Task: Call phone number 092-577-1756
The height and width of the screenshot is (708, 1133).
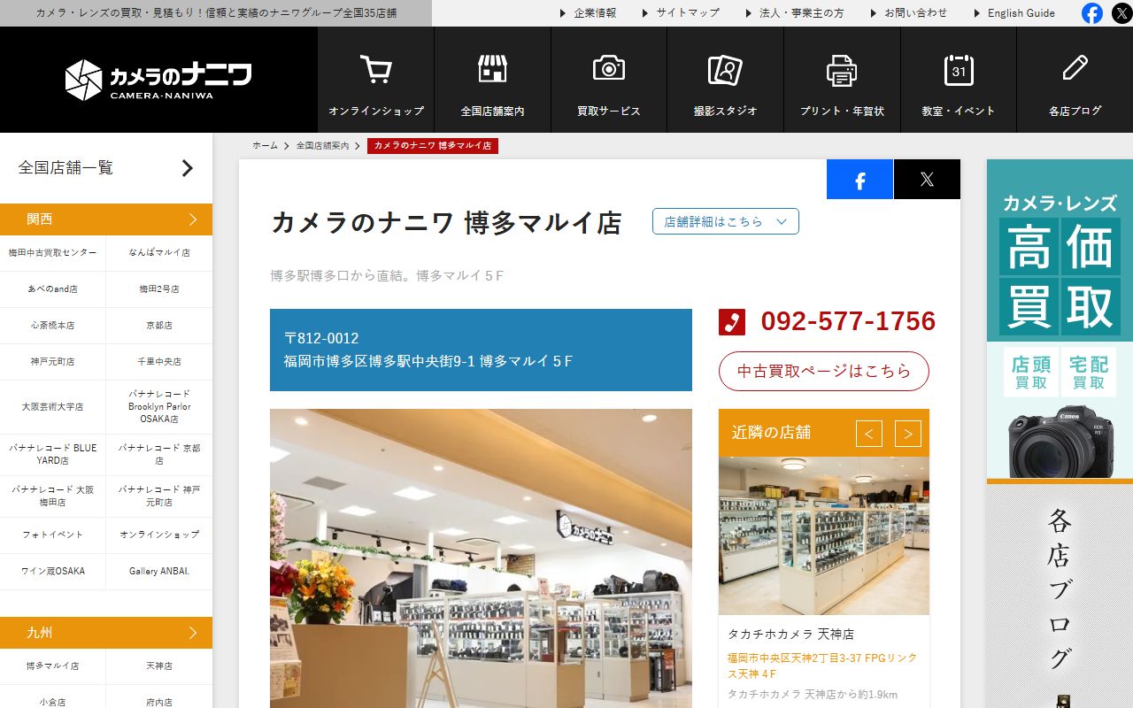Action: click(848, 321)
